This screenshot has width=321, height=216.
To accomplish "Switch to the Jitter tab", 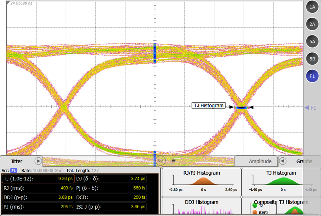I will (x=17, y=161).
